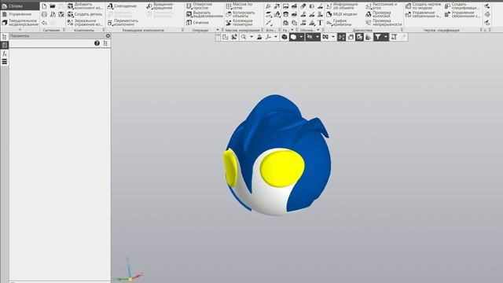
Task: Run Проверка непрерывности check
Action: coord(384,23)
